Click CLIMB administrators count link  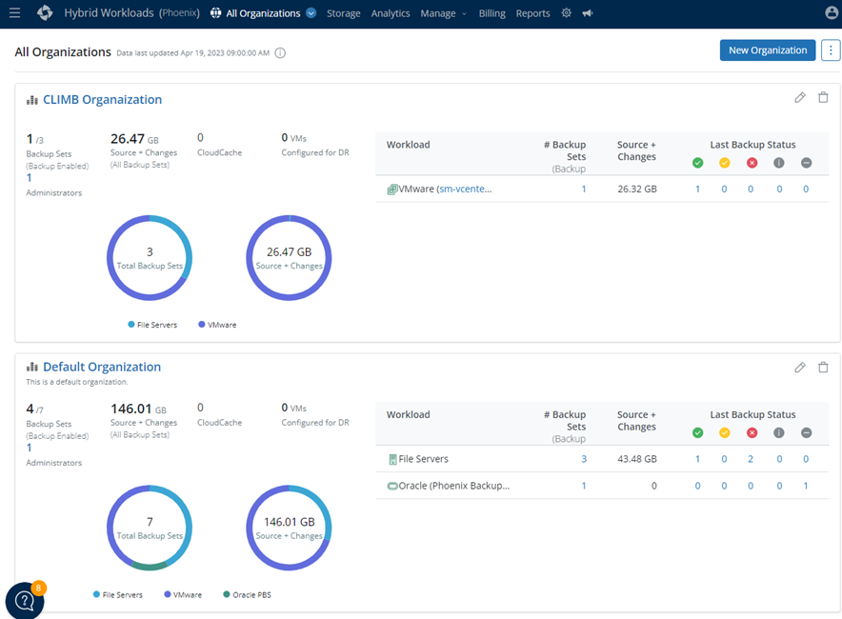(x=29, y=178)
